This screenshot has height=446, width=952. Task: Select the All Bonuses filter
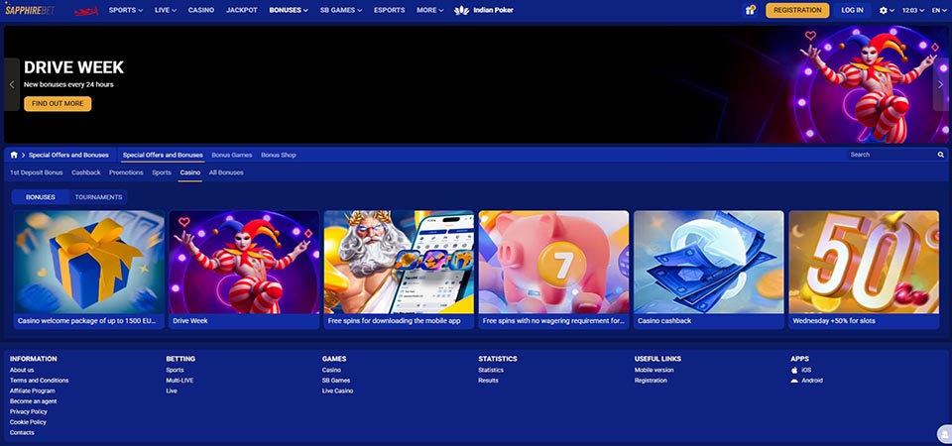coord(226,172)
